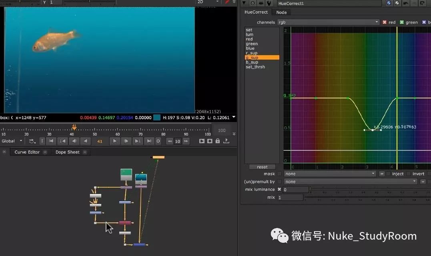Enable the (un)premult by checkbox

[x=279, y=182]
